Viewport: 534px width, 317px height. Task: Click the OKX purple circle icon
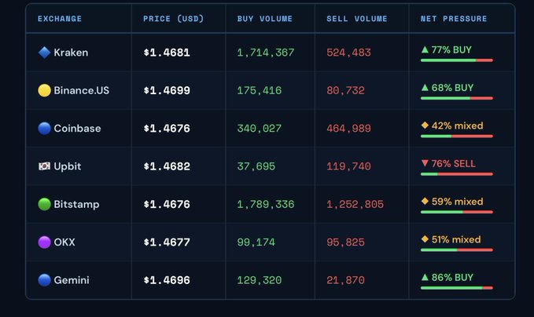[44, 242]
